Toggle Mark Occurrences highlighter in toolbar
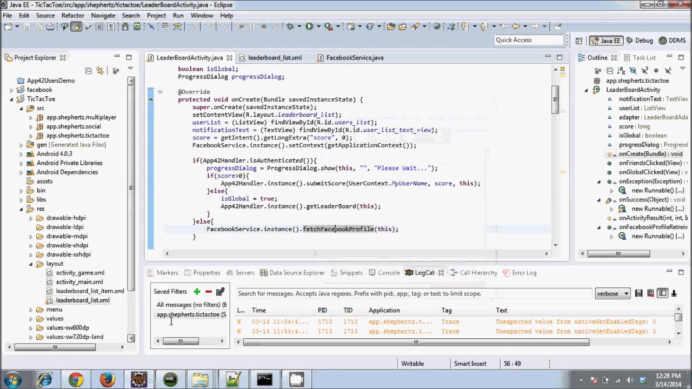Image resolution: width=692 pixels, height=389 pixels. [x=76, y=26]
